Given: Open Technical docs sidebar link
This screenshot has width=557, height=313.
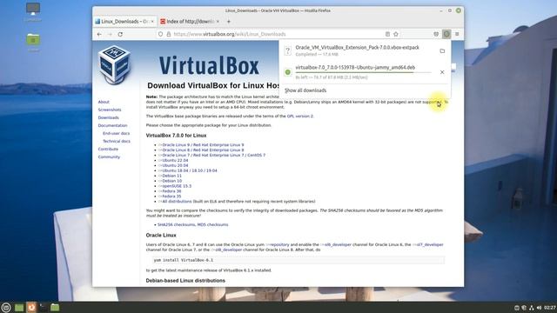Looking at the screenshot, I should (117, 141).
